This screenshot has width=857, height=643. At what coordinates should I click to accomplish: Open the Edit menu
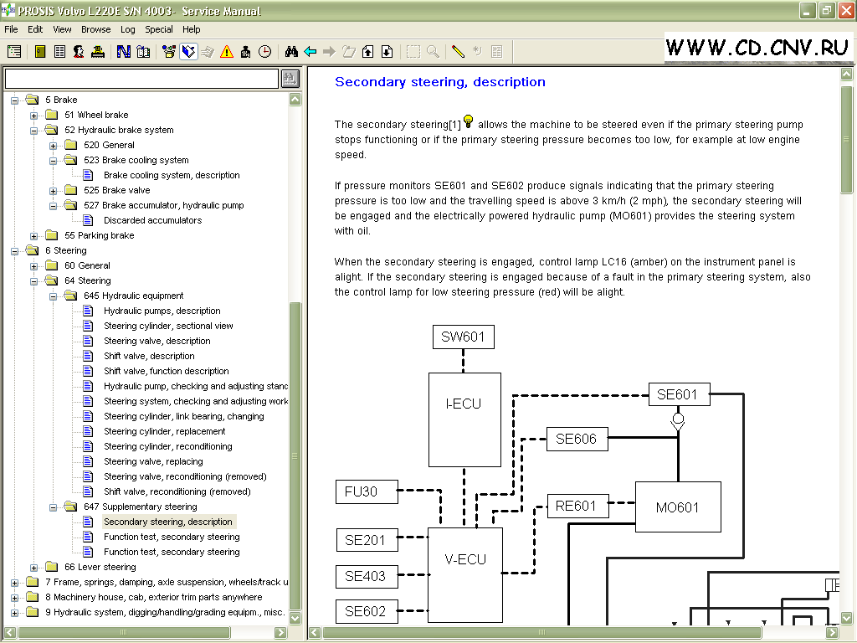(35, 29)
